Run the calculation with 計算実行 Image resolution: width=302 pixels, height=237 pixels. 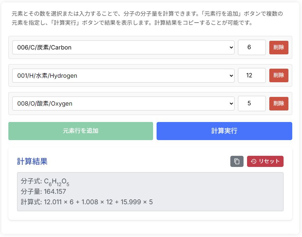click(x=224, y=131)
